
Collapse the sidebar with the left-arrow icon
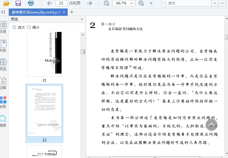pyautogui.click(x=3, y=12)
